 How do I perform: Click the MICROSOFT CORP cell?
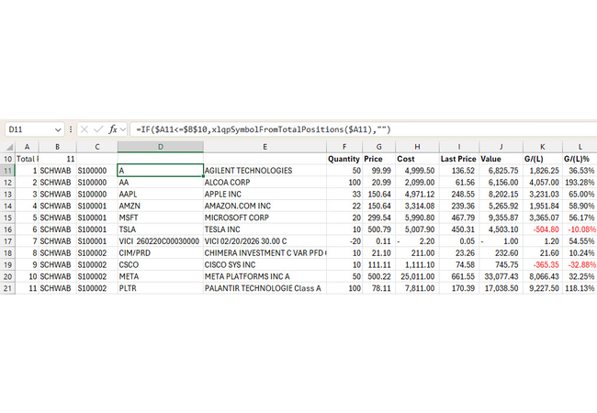tap(265, 218)
